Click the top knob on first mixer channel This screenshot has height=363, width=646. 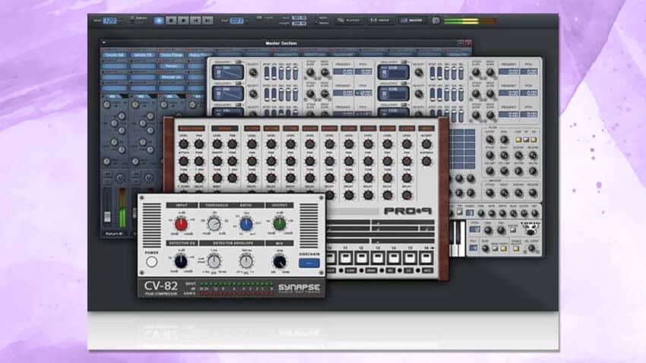point(106,105)
